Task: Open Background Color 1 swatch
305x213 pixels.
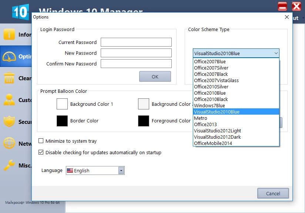Action: coord(62,104)
